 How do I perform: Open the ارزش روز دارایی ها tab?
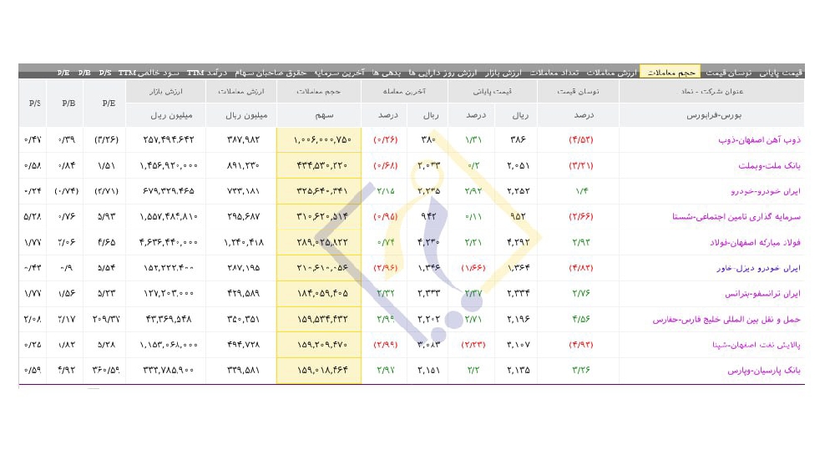[x=443, y=73]
